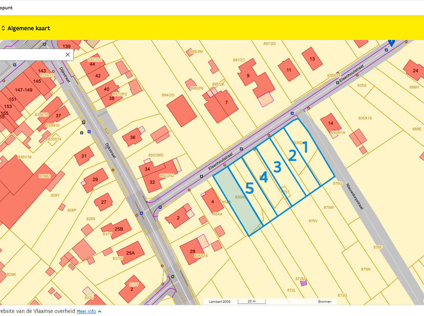Click parcel label 888H
Viewport: 424px width, 316px height.
414,87
